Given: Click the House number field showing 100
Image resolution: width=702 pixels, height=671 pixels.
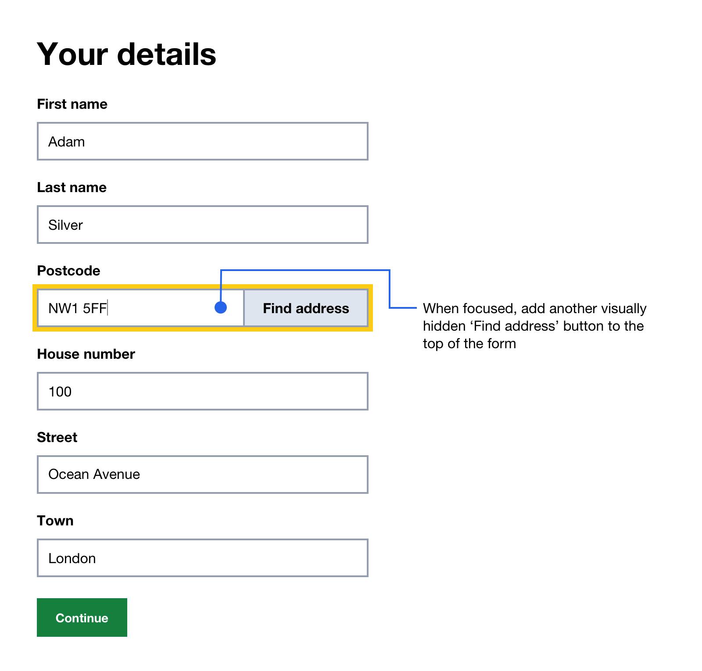Looking at the screenshot, I should tap(202, 391).
